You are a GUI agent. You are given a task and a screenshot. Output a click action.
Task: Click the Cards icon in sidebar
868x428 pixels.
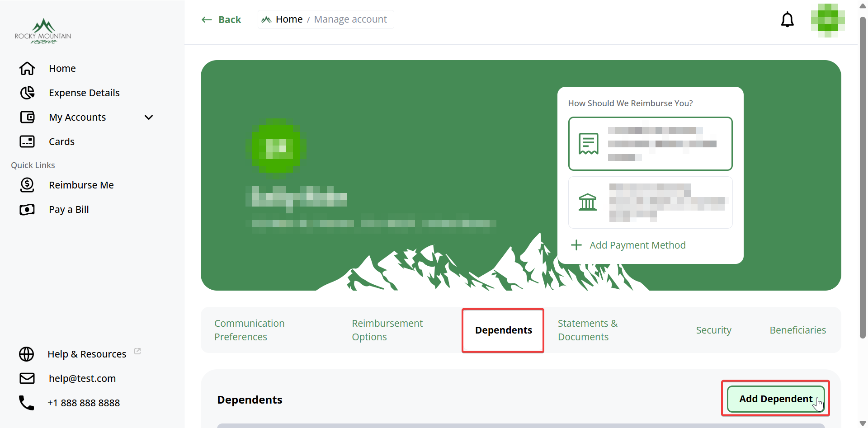point(27,141)
